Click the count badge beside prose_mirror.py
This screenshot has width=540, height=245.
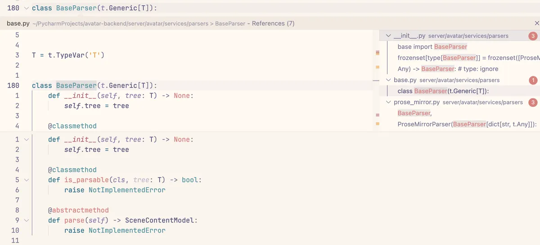click(x=533, y=102)
